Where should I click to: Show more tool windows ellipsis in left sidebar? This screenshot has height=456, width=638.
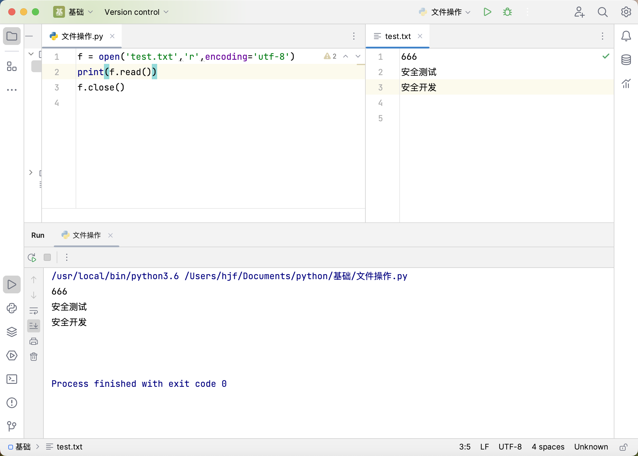coord(12,90)
